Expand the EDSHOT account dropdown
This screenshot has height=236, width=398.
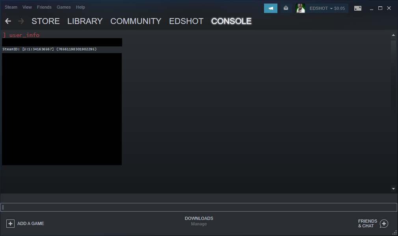tap(321, 8)
